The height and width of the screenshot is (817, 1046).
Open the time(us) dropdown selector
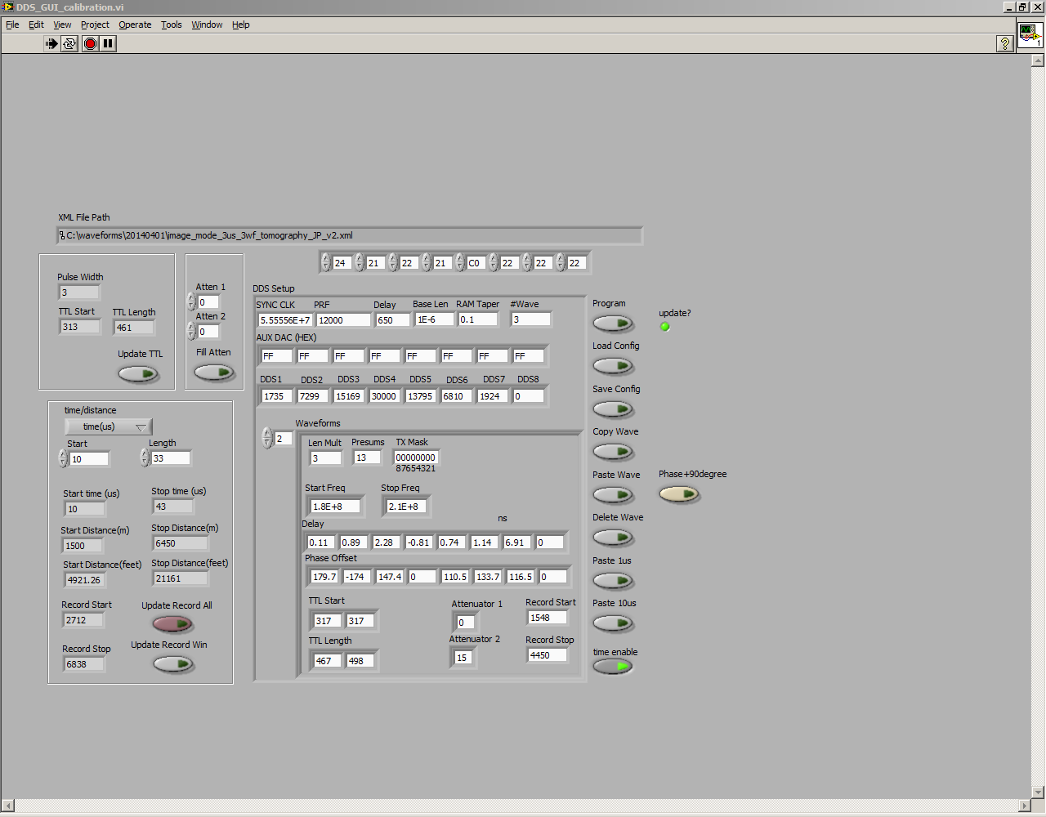(109, 426)
